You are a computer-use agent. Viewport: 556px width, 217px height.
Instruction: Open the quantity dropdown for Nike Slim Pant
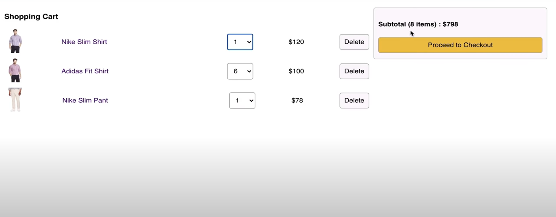pyautogui.click(x=242, y=100)
